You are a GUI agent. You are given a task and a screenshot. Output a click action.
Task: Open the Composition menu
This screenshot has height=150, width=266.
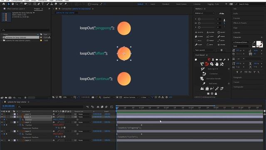coord(17,1)
